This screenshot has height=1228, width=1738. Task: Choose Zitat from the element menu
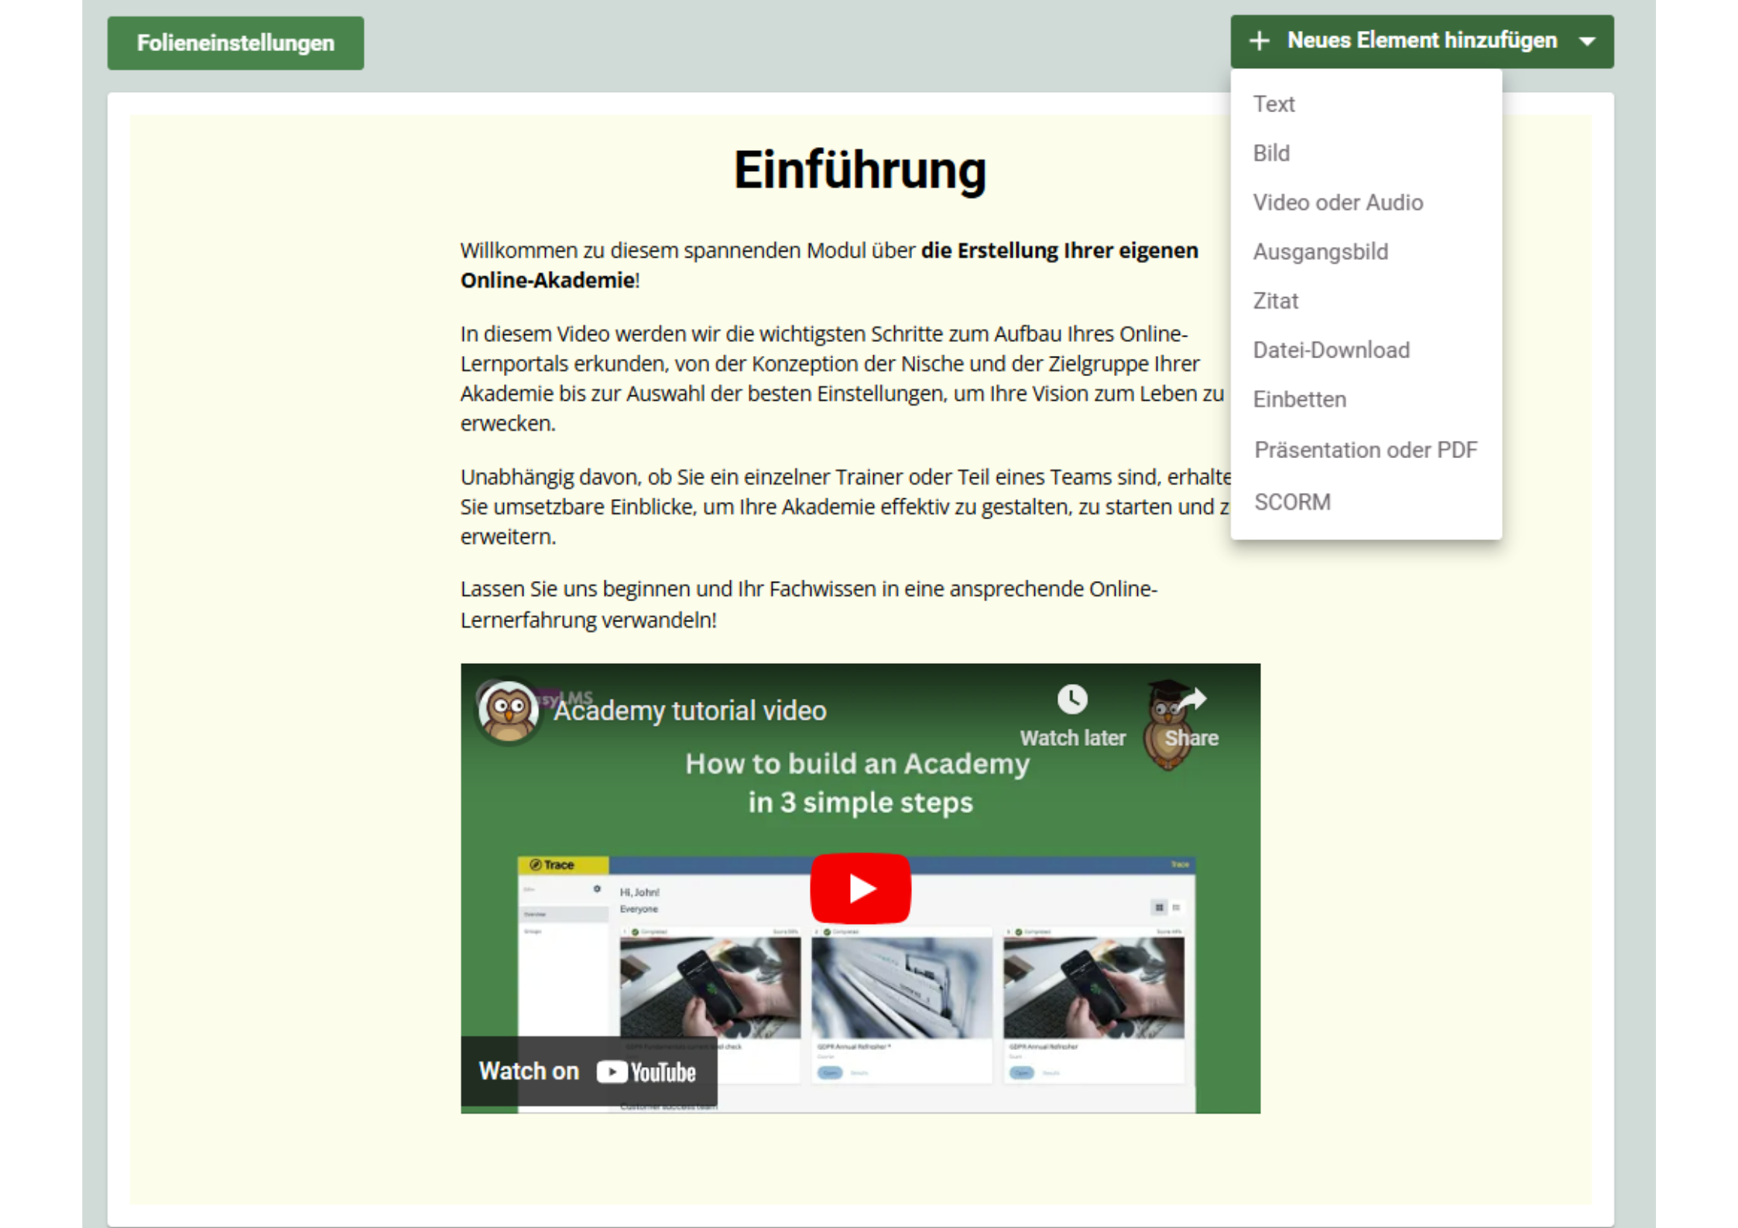coord(1275,301)
